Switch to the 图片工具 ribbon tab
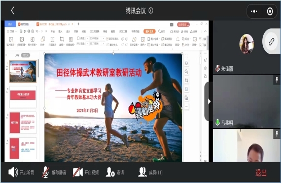Screen dimensions: 281x183 click(149, 31)
